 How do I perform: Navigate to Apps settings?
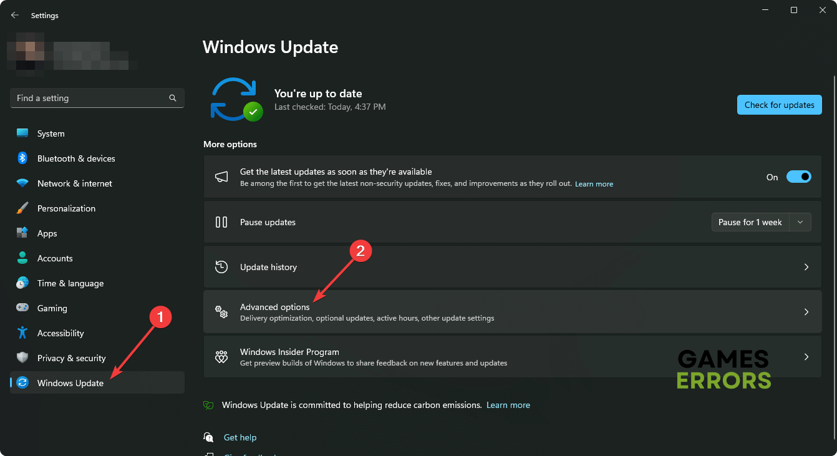(x=97, y=233)
